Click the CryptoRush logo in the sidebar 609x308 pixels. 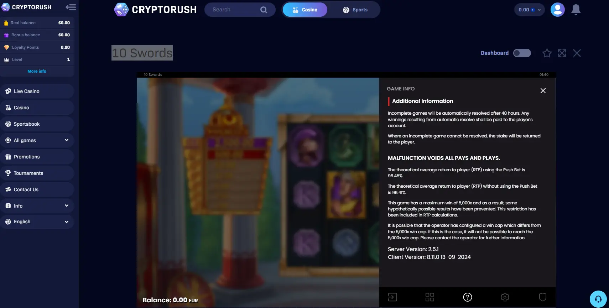(27, 7)
